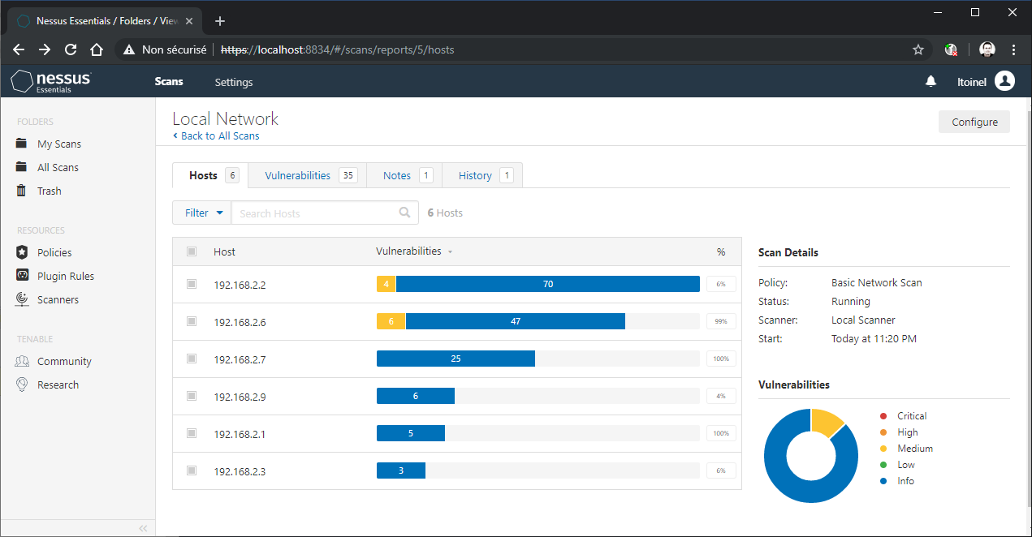This screenshot has height=537, width=1032.
Task: Click the 99% progress badge
Action: click(721, 321)
